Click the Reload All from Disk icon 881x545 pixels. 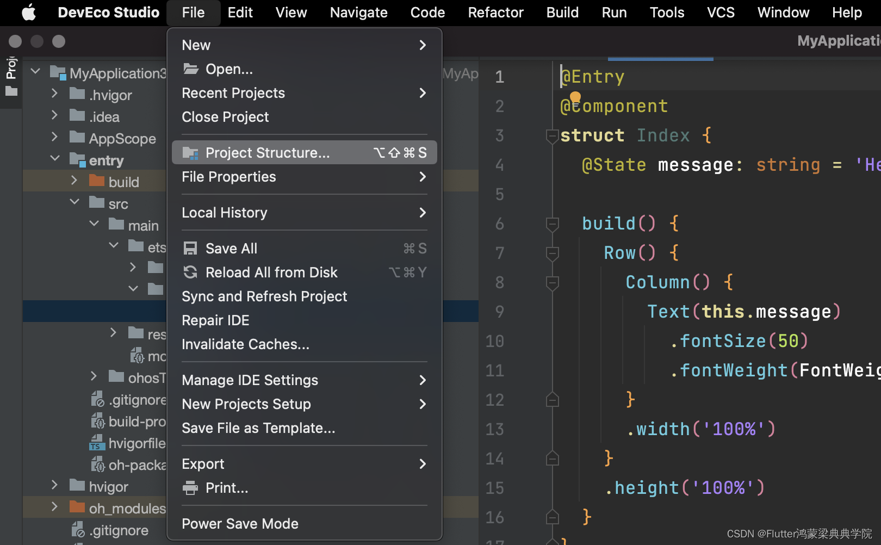point(190,272)
